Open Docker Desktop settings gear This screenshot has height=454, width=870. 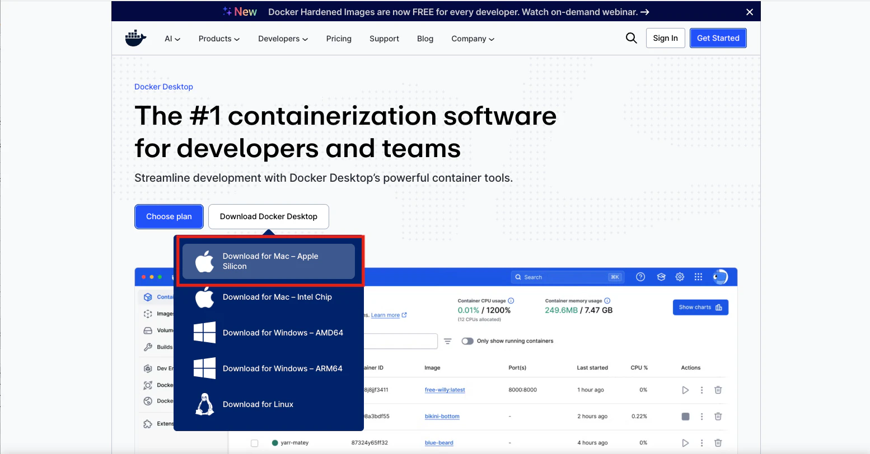pyautogui.click(x=680, y=277)
